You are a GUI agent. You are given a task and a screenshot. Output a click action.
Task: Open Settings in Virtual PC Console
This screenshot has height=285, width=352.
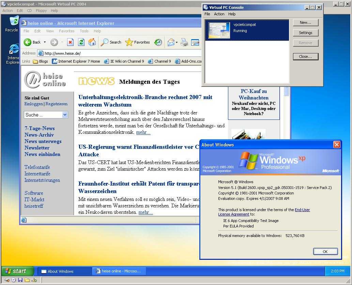(x=306, y=33)
